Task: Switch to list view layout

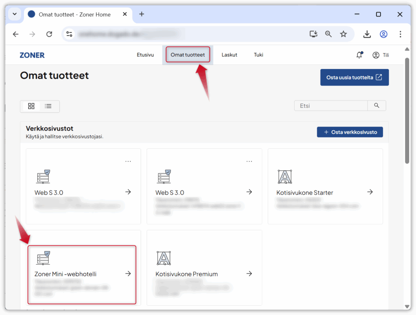Action: pyautogui.click(x=48, y=106)
